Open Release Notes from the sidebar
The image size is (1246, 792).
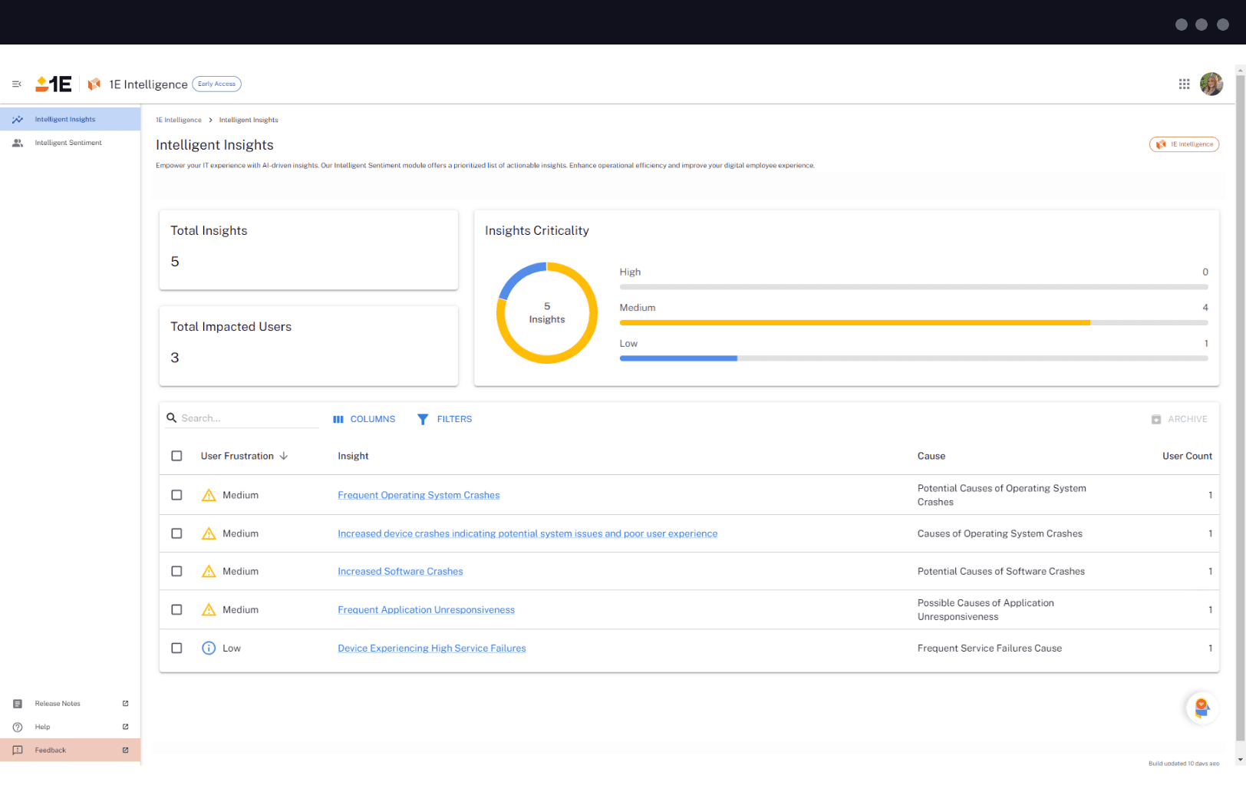58,703
